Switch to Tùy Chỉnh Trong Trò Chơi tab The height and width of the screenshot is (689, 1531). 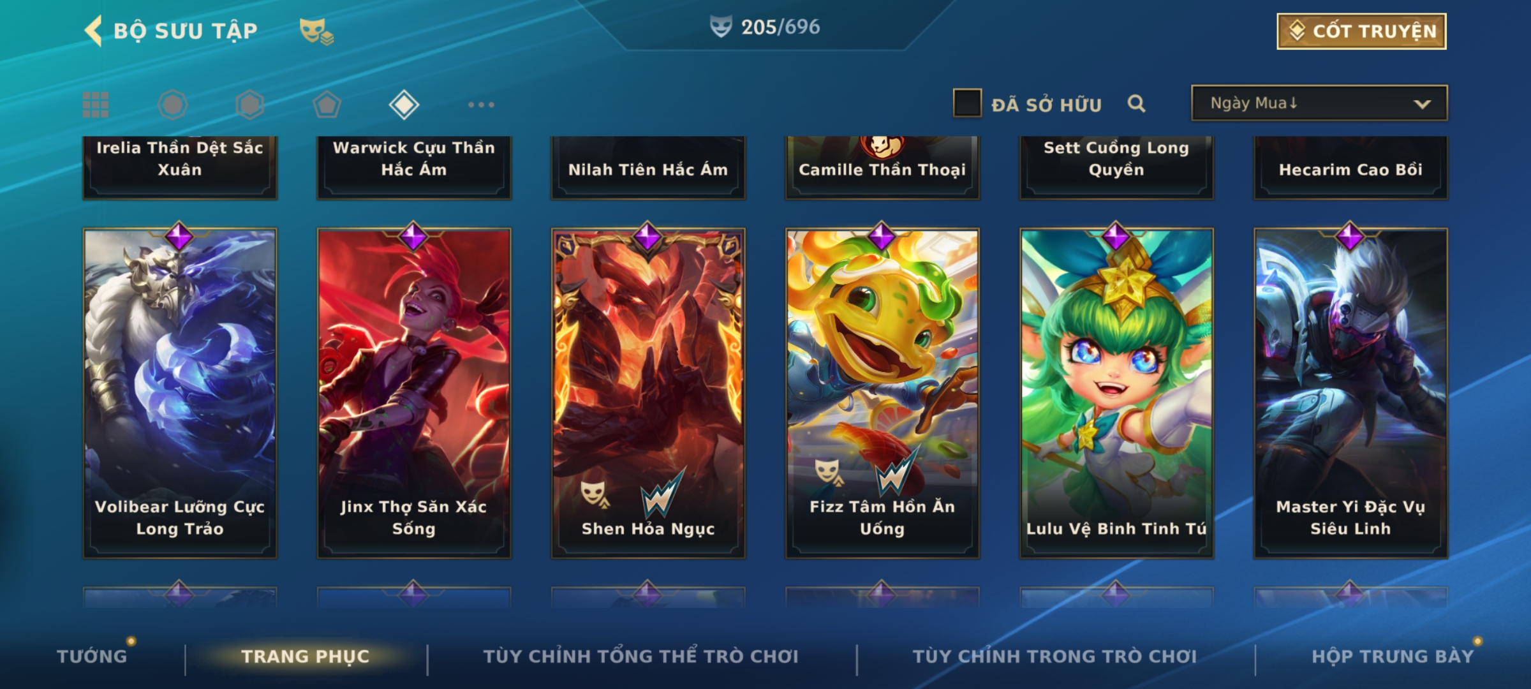coord(1054,656)
